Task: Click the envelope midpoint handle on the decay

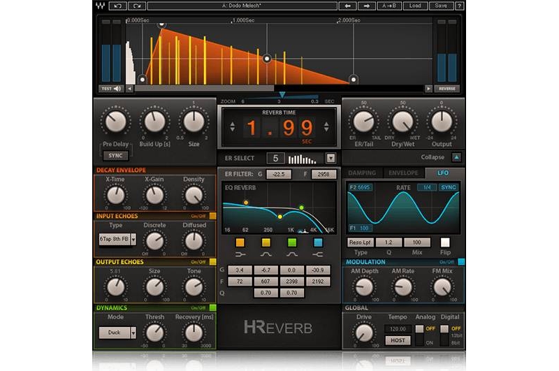Action: point(267,59)
